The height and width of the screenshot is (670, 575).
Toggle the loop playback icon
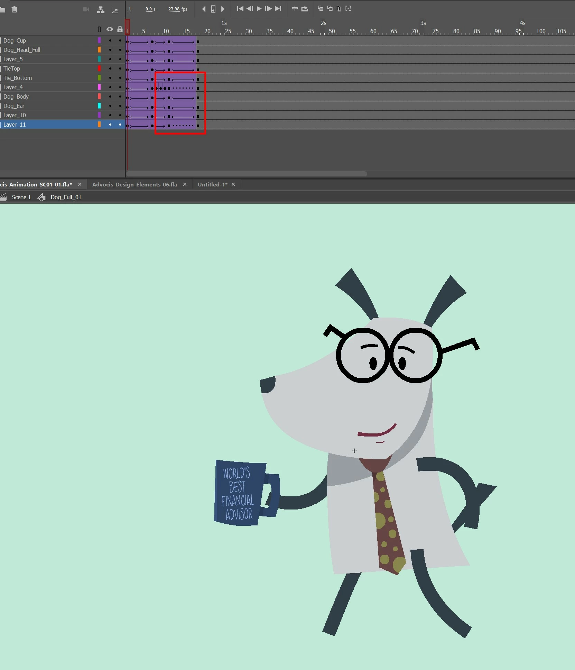pyautogui.click(x=305, y=9)
